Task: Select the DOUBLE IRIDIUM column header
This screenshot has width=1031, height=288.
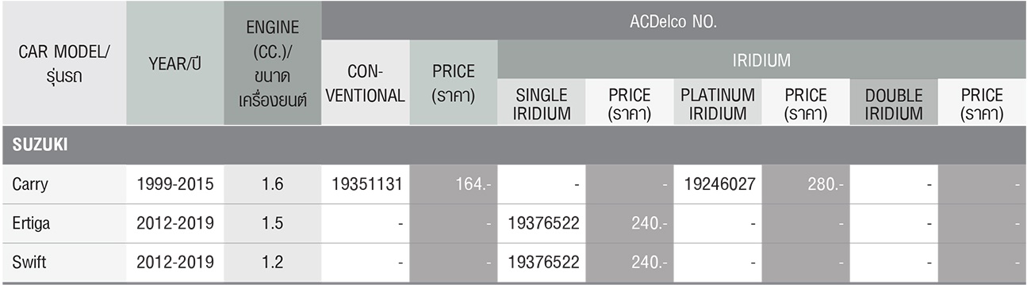Action: pos(894,103)
